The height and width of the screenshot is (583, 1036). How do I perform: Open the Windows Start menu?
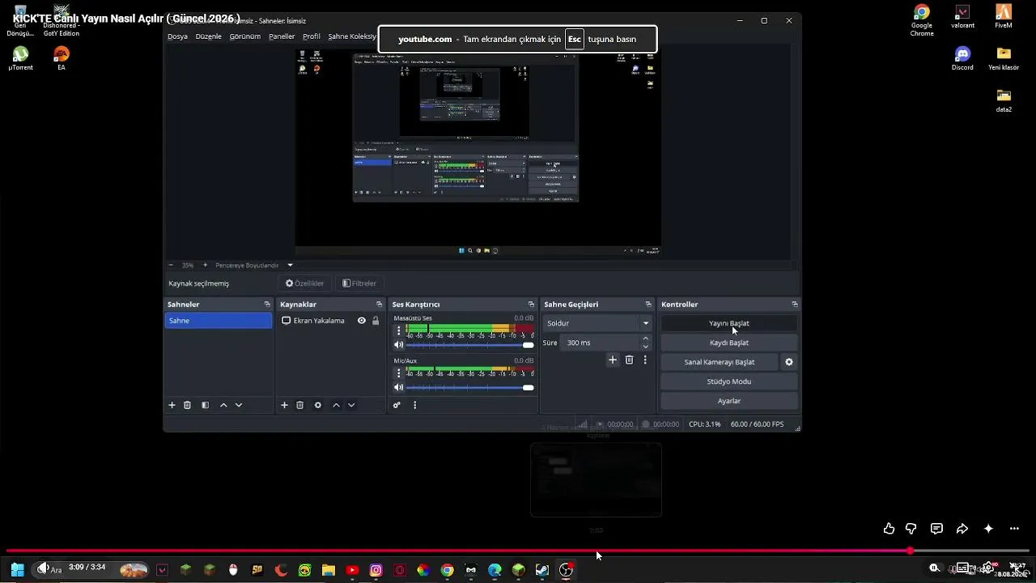pos(17,570)
